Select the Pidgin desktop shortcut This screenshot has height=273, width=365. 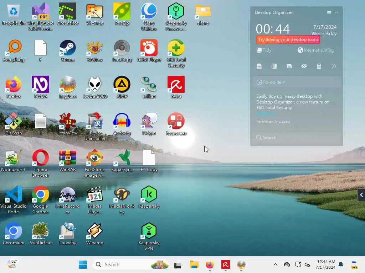click(149, 124)
